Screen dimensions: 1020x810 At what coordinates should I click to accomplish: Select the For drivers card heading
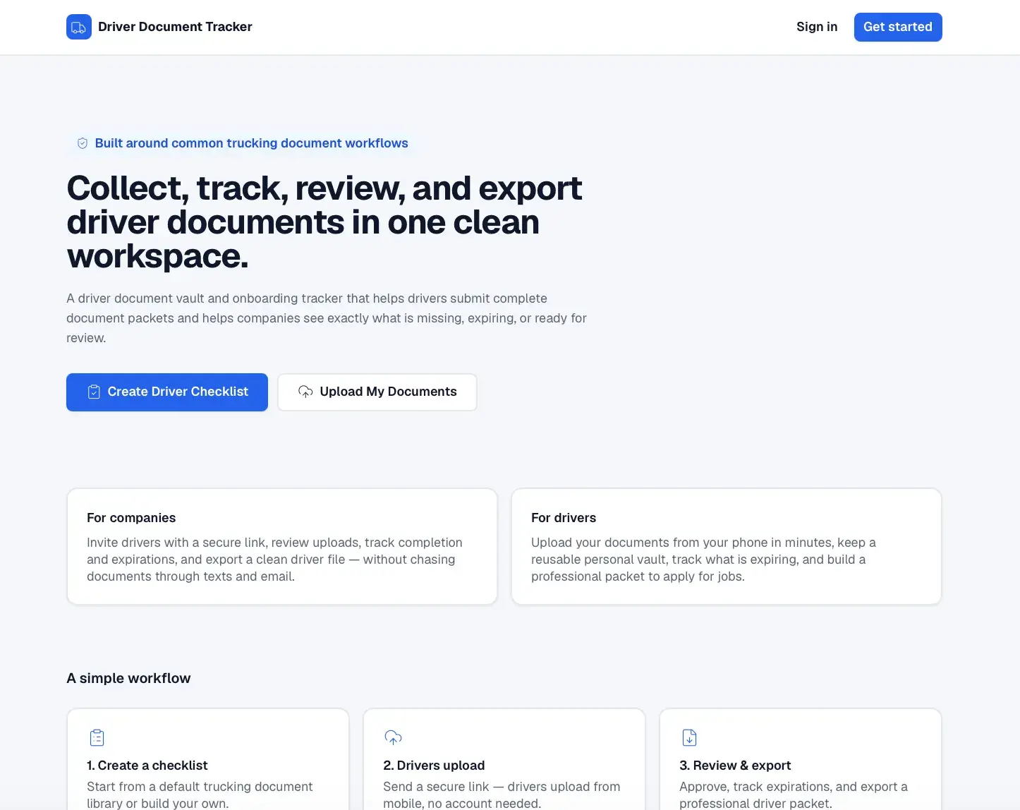[564, 518]
